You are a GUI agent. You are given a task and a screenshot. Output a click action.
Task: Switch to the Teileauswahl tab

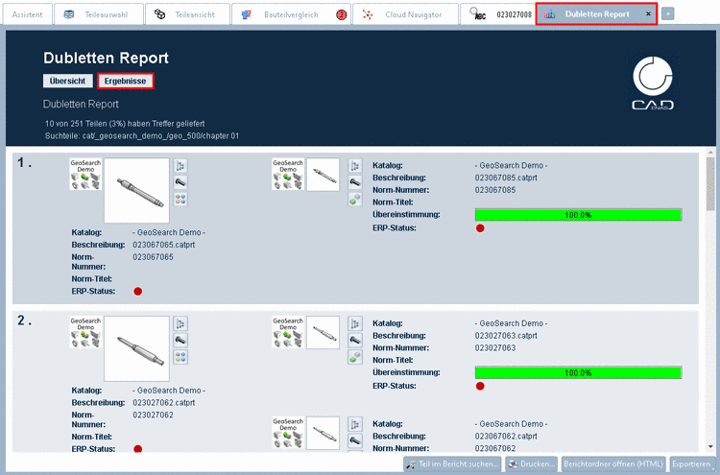[99, 14]
